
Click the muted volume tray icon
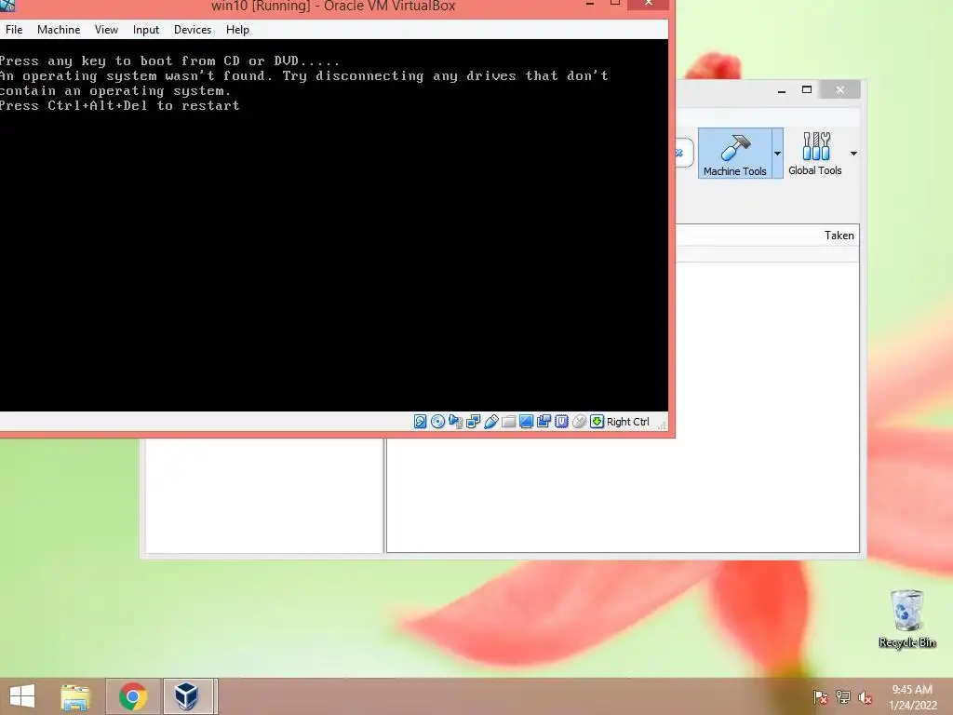tap(865, 697)
